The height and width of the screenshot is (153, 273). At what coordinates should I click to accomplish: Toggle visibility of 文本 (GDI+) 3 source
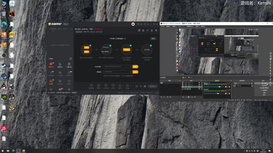point(199,83)
